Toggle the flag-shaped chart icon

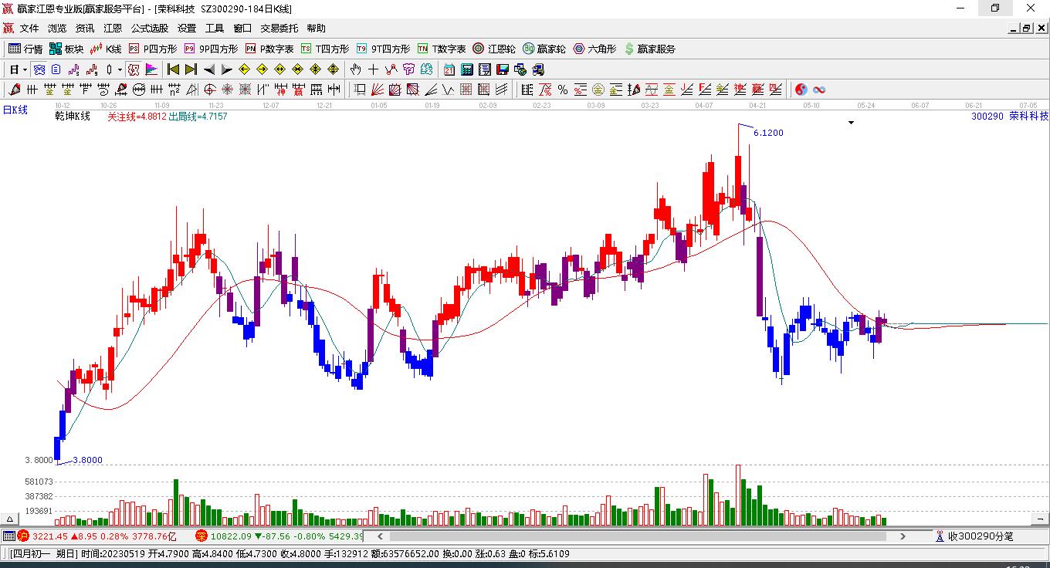151,69
